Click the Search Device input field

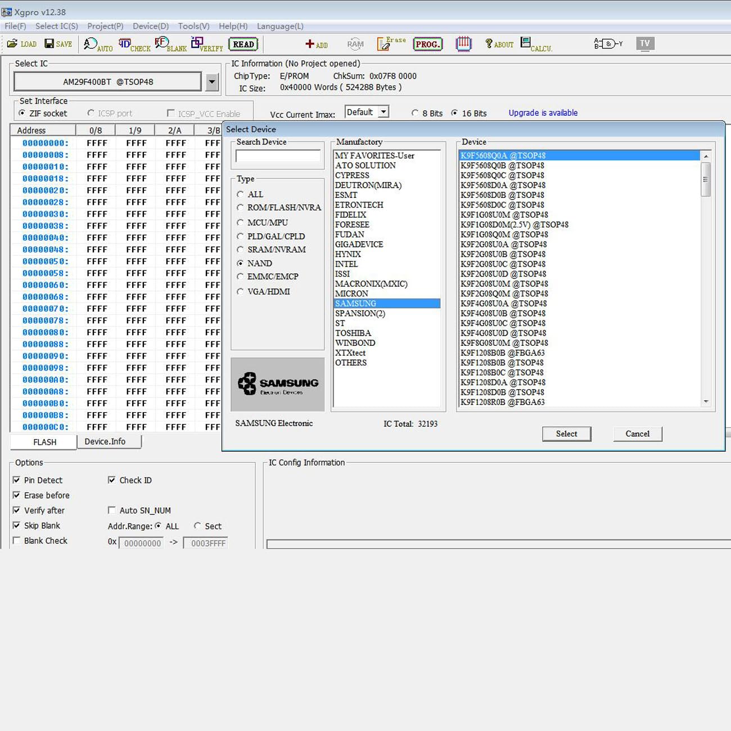278,156
